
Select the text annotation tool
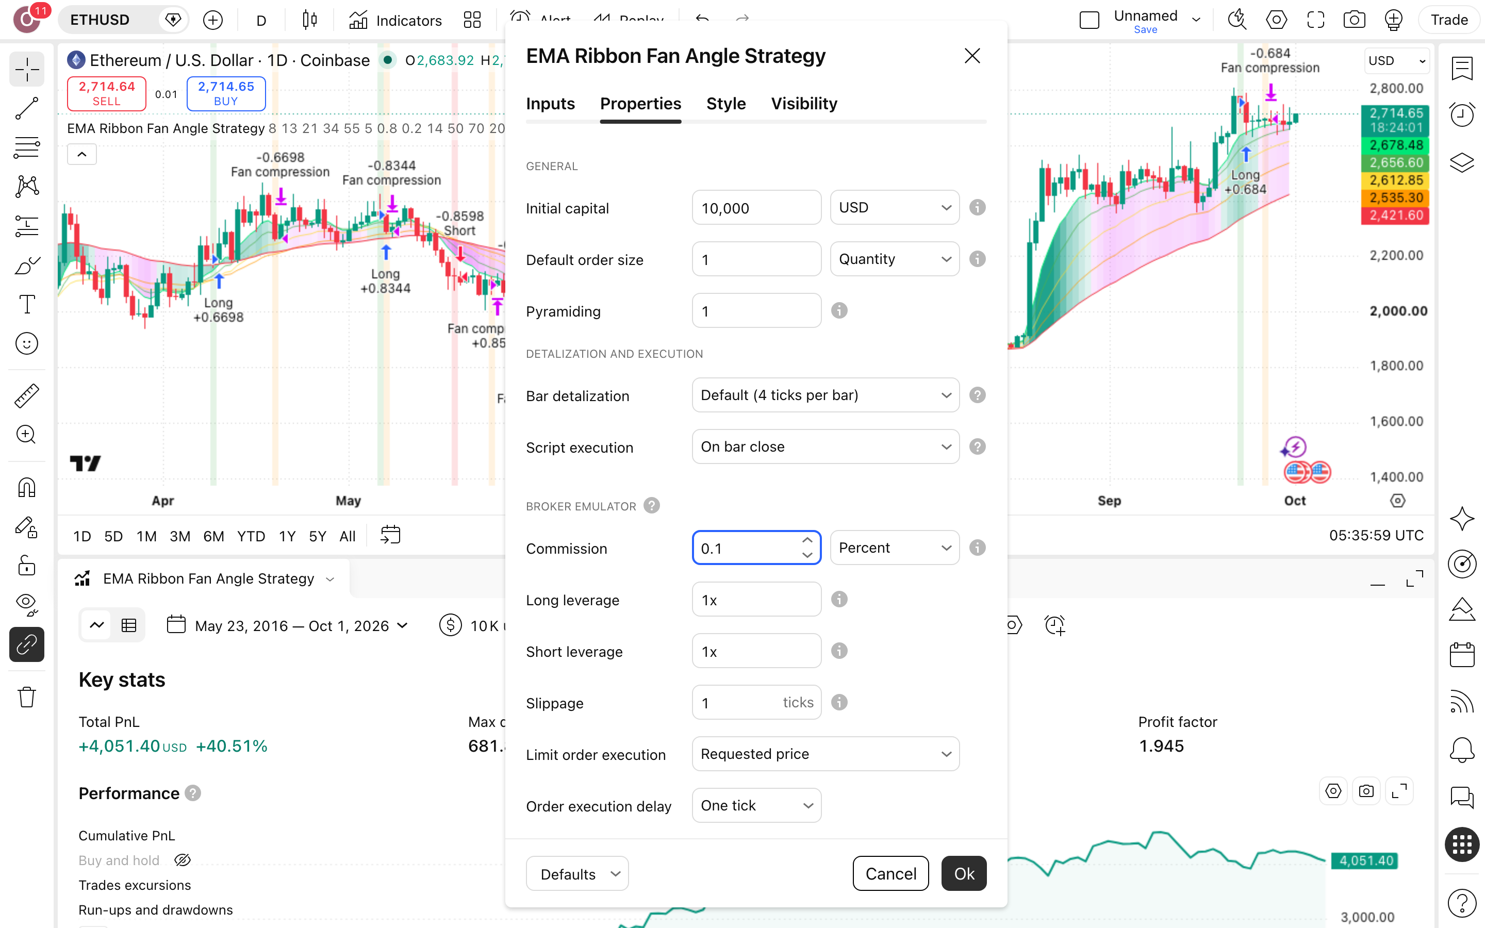pyautogui.click(x=26, y=304)
